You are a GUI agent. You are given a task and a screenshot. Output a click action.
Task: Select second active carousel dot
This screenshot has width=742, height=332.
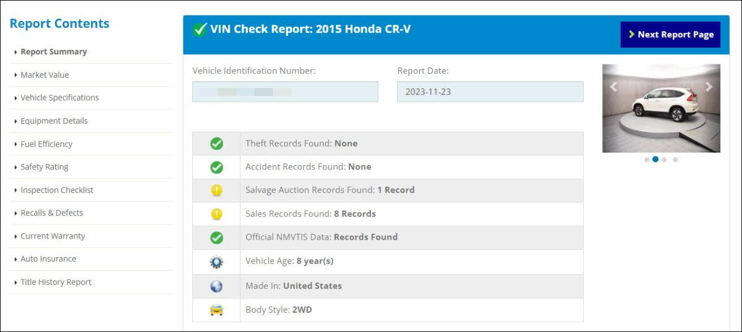655,159
